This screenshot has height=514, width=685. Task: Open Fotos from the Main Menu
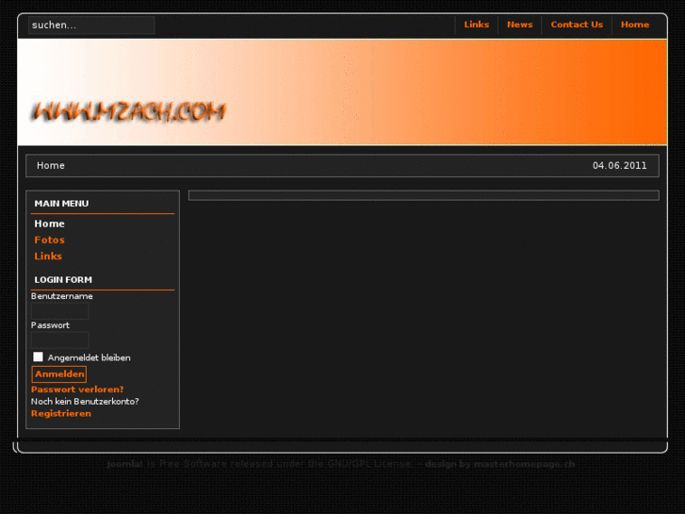[x=49, y=240]
